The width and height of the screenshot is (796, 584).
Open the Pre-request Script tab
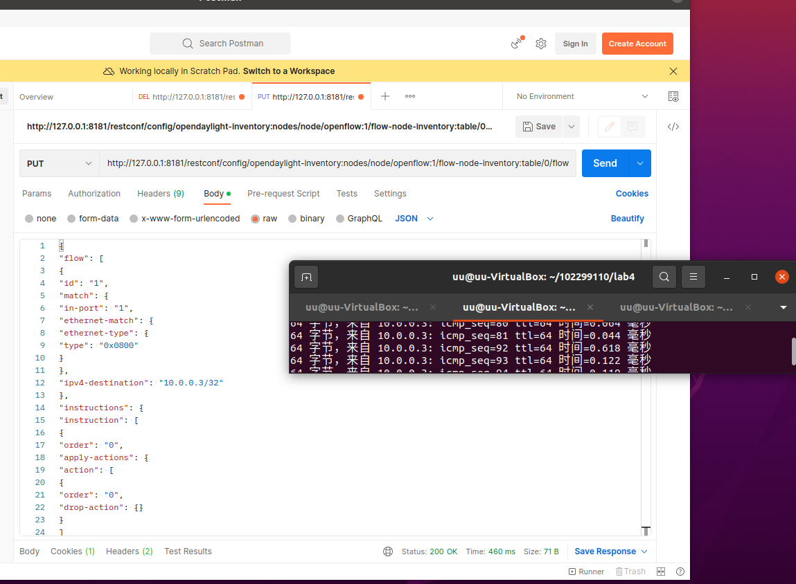click(x=283, y=194)
